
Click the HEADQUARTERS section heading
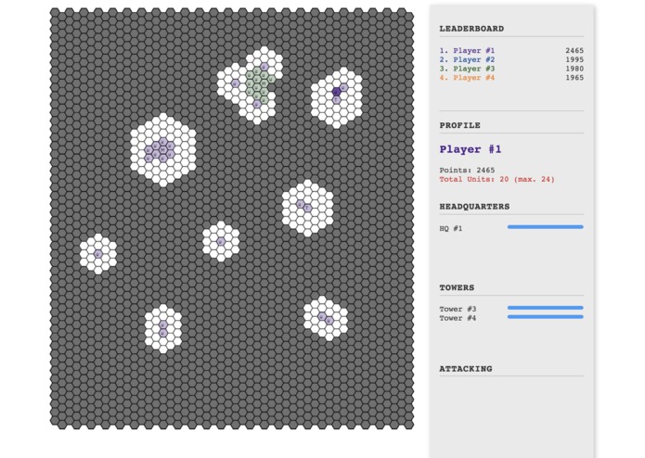pos(474,207)
